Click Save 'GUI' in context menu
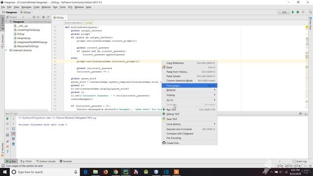This screenshot has height=176, width=313. [189, 119]
